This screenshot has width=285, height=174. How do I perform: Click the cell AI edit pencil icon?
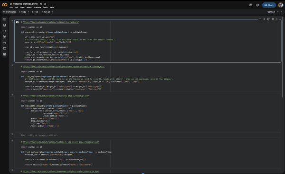pos(268,19)
